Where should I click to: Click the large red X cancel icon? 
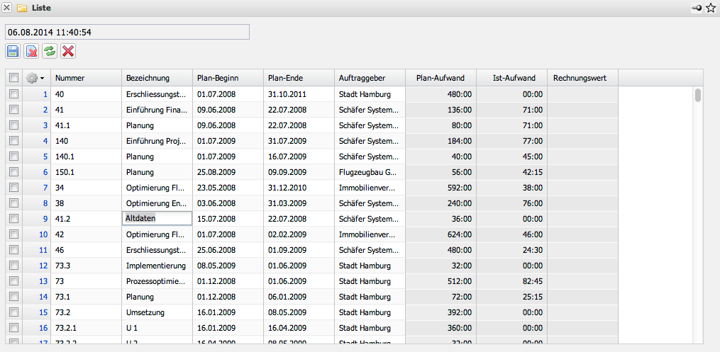tap(68, 51)
